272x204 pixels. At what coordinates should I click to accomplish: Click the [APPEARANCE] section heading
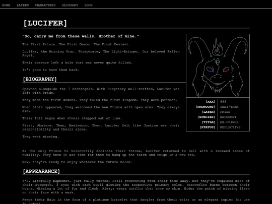tap(41, 171)
